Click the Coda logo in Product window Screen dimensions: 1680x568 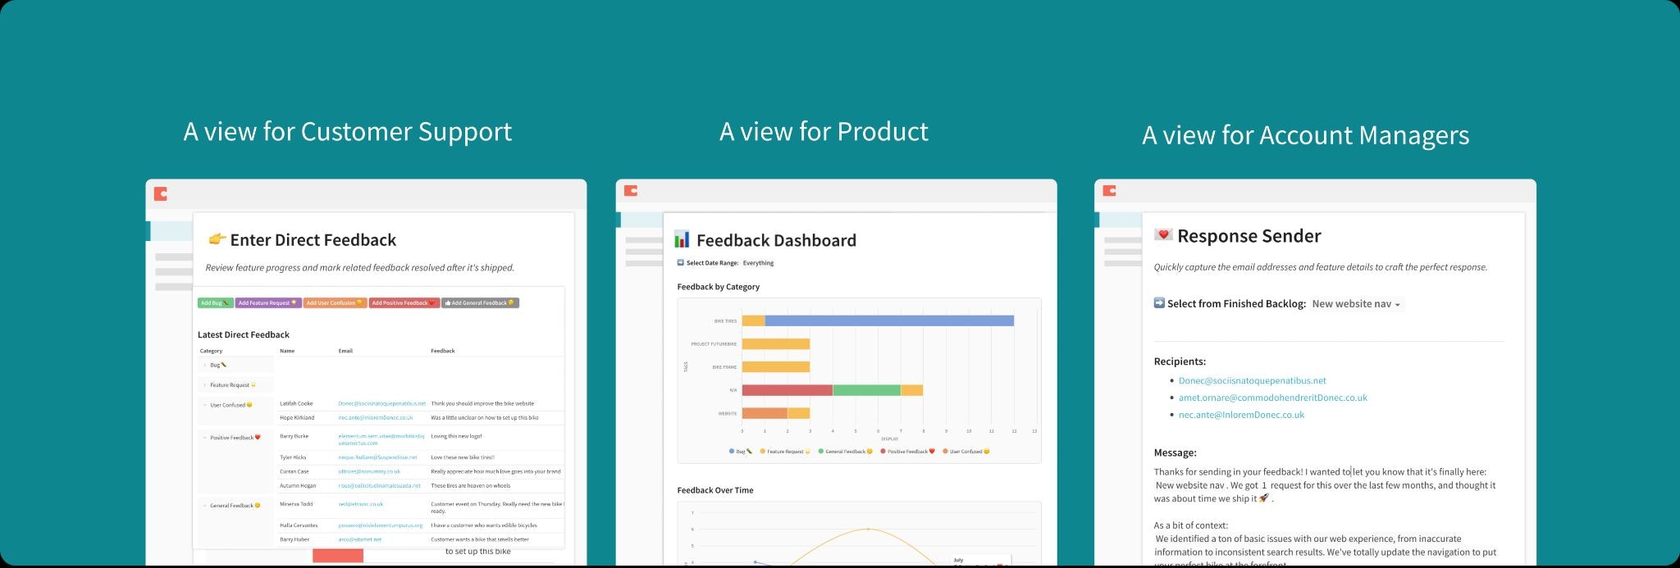point(631,191)
